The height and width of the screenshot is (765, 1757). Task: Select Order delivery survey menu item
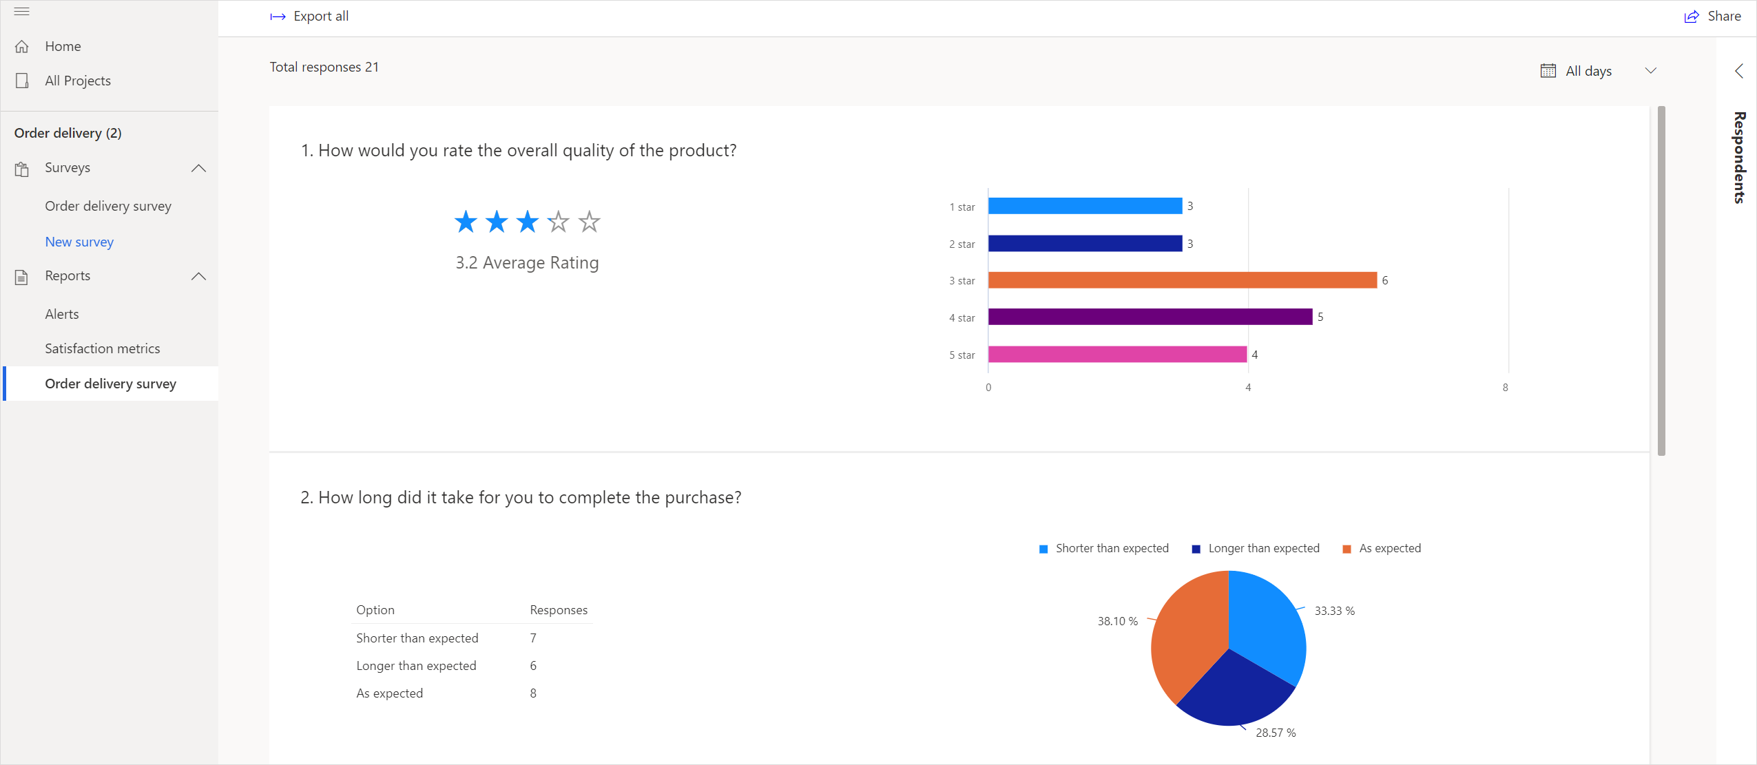pyautogui.click(x=111, y=383)
